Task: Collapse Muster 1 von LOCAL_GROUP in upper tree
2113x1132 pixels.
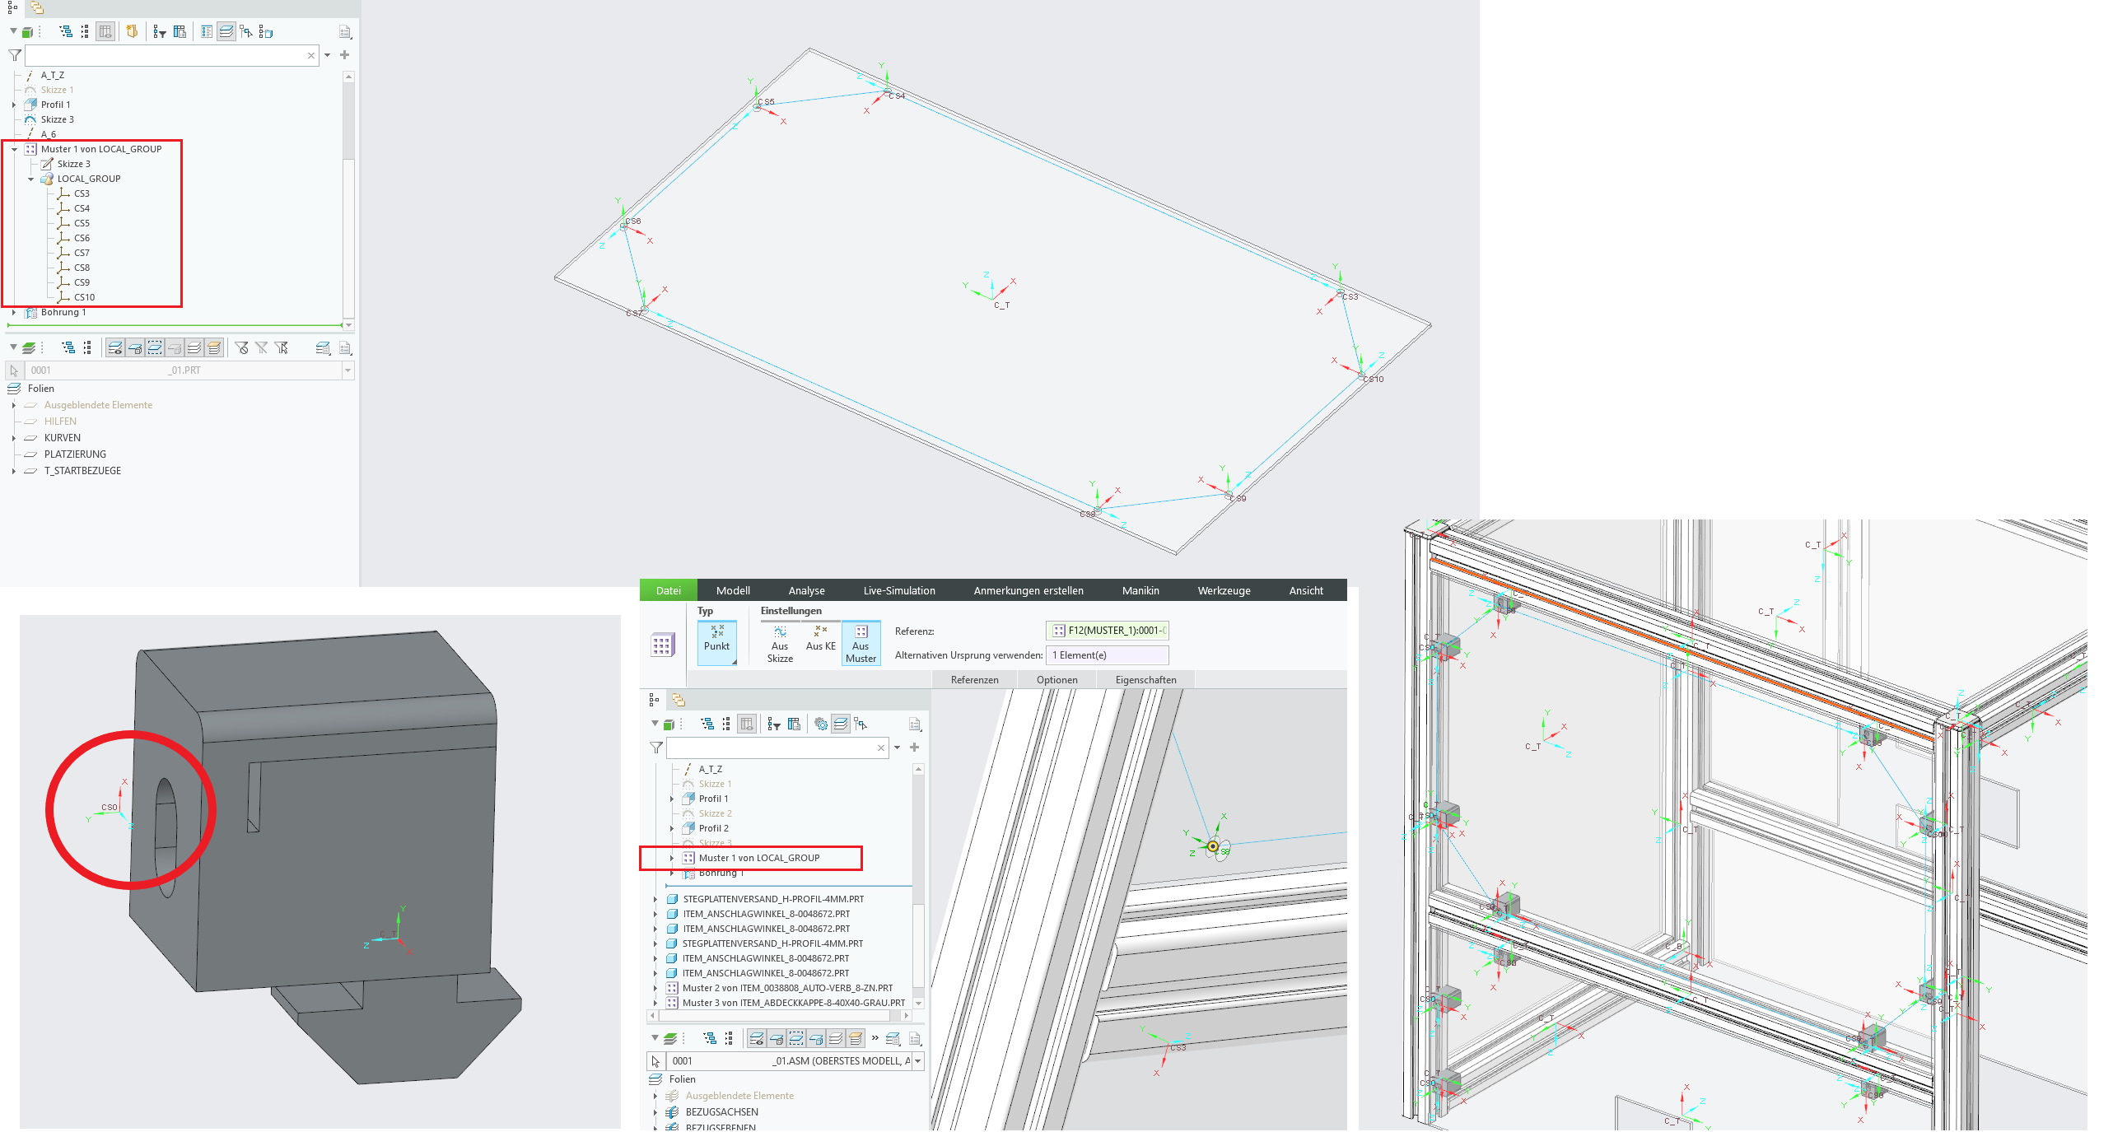Action: pos(14,149)
